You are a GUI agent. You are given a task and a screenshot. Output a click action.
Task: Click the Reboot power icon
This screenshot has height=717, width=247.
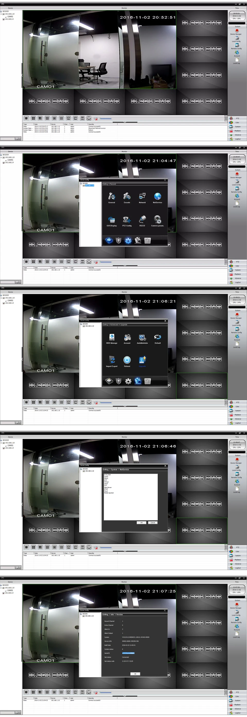click(x=127, y=360)
